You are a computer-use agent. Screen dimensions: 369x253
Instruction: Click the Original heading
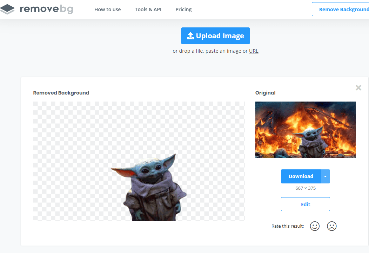coord(265,93)
